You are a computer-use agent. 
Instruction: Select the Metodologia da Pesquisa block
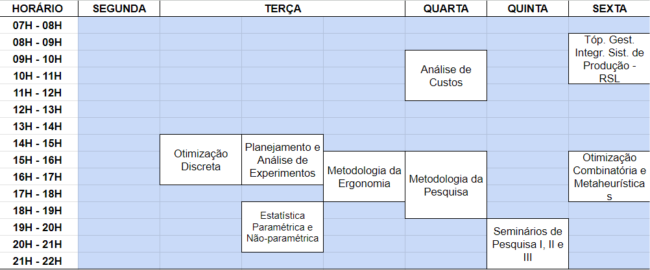click(446, 185)
